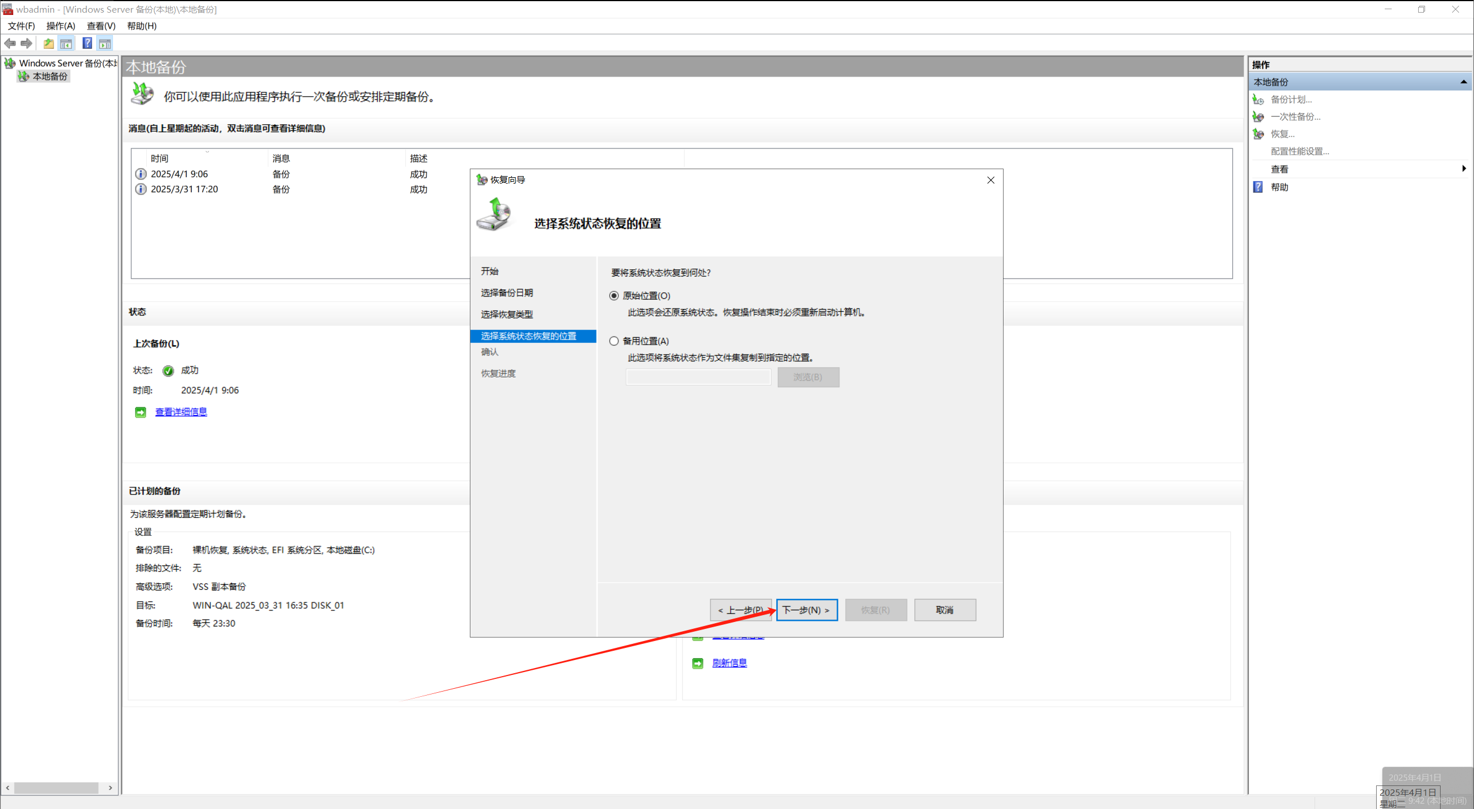Open 备份计划 in the actions pane

[x=1291, y=100]
